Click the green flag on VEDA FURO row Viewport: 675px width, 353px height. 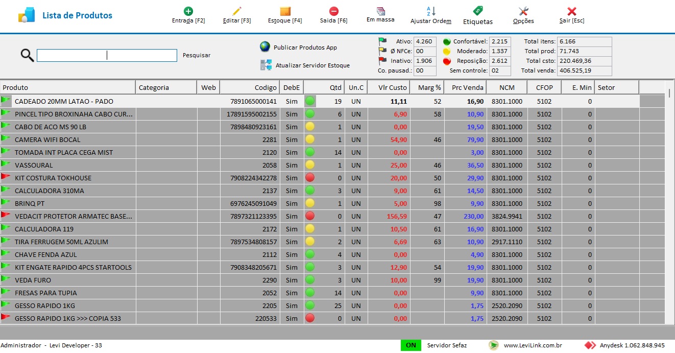pyautogui.click(x=6, y=279)
